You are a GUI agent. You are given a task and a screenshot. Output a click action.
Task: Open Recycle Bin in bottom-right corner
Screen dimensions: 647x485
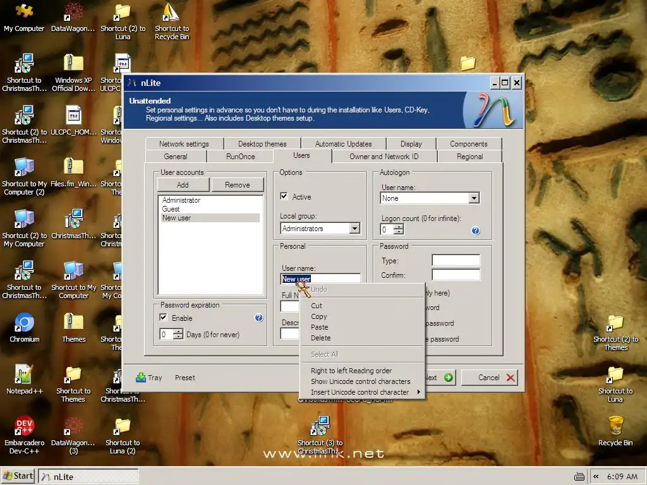tap(615, 432)
